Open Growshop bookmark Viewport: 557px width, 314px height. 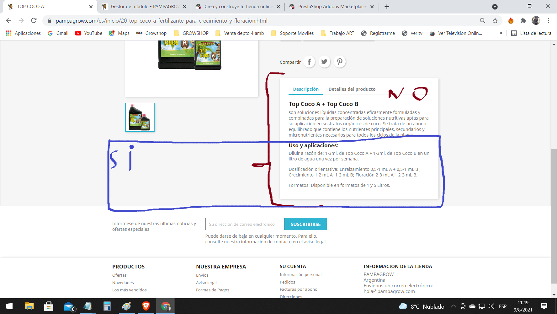tap(151, 33)
